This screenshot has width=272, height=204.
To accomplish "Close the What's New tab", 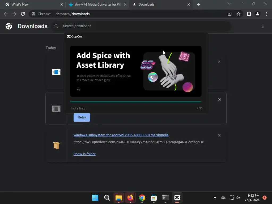I will tap(62, 5).
